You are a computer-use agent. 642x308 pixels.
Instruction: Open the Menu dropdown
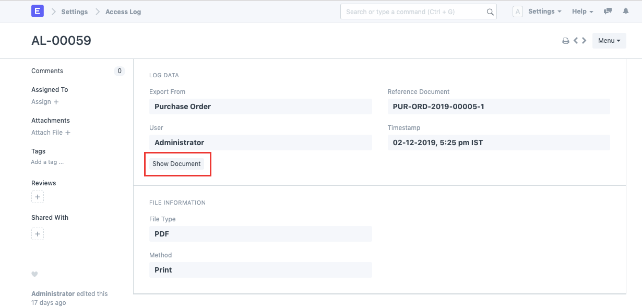(x=609, y=40)
